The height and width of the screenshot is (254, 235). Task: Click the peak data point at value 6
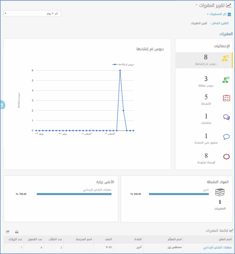[x=120, y=70]
